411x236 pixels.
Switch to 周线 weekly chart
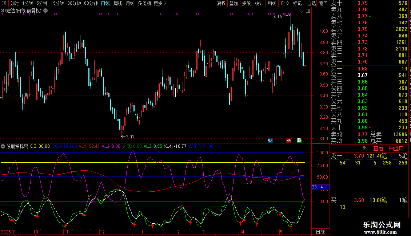pyautogui.click(x=118, y=3)
